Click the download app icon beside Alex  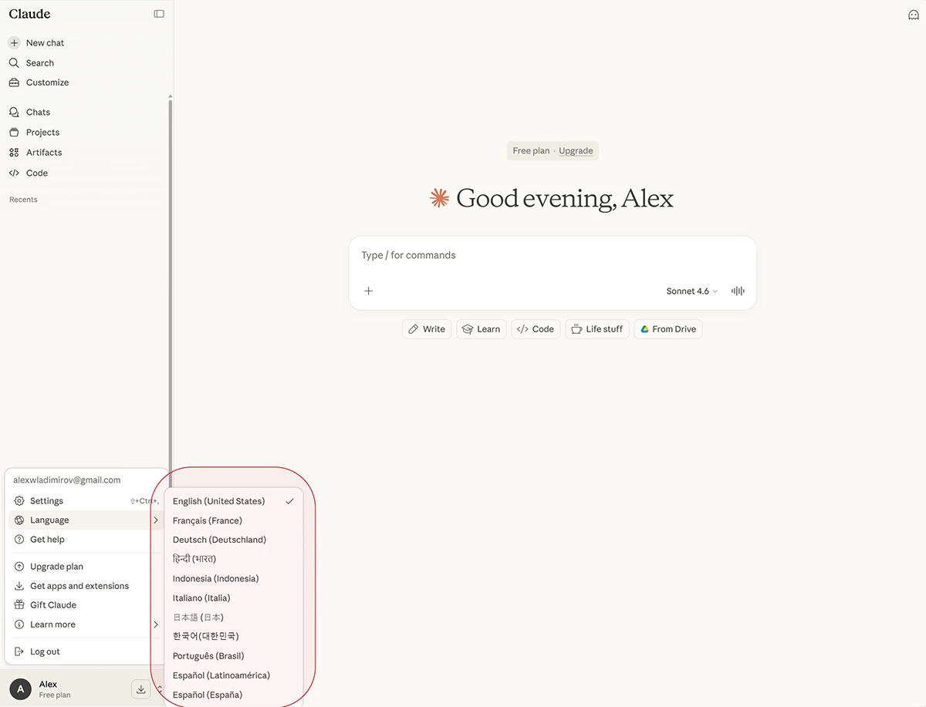pyautogui.click(x=140, y=689)
